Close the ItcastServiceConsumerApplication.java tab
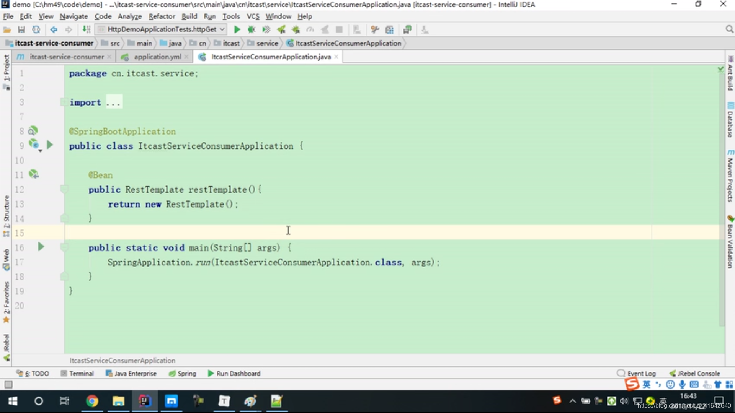This screenshot has width=735, height=413. [336, 57]
